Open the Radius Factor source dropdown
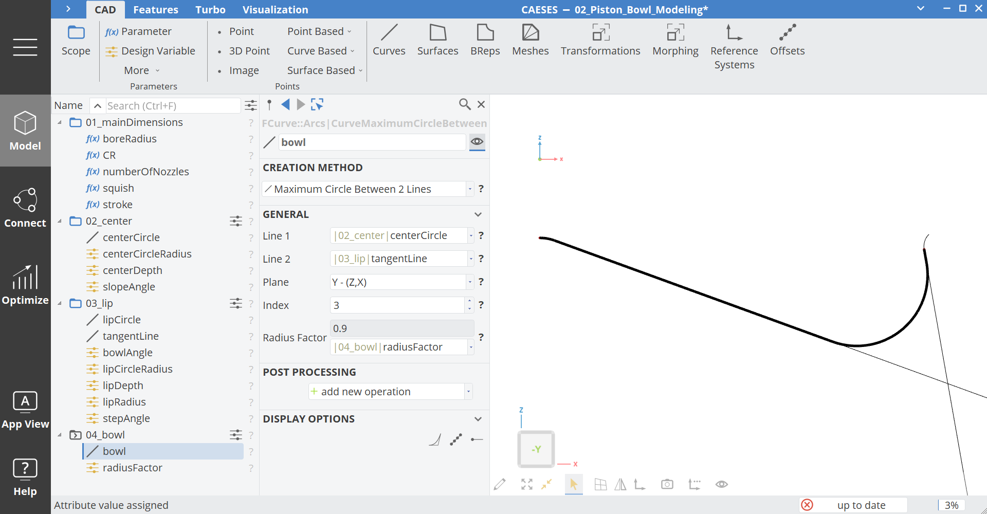 coord(470,347)
